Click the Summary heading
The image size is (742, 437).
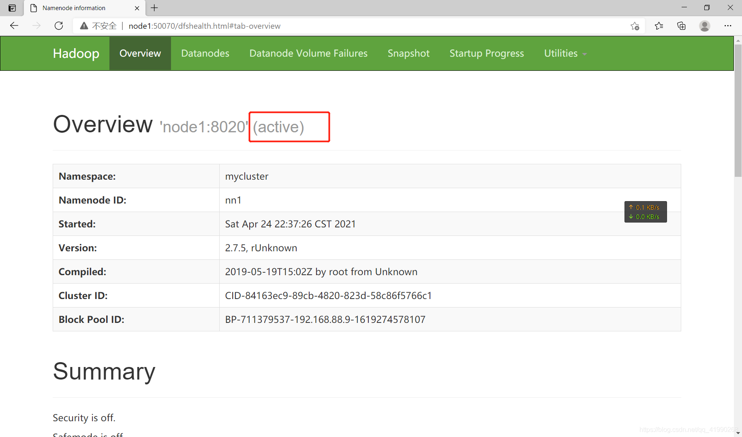pos(104,371)
